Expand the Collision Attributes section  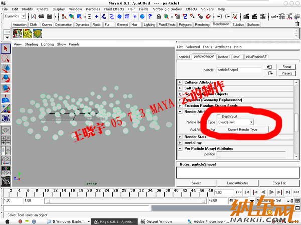tap(180, 82)
